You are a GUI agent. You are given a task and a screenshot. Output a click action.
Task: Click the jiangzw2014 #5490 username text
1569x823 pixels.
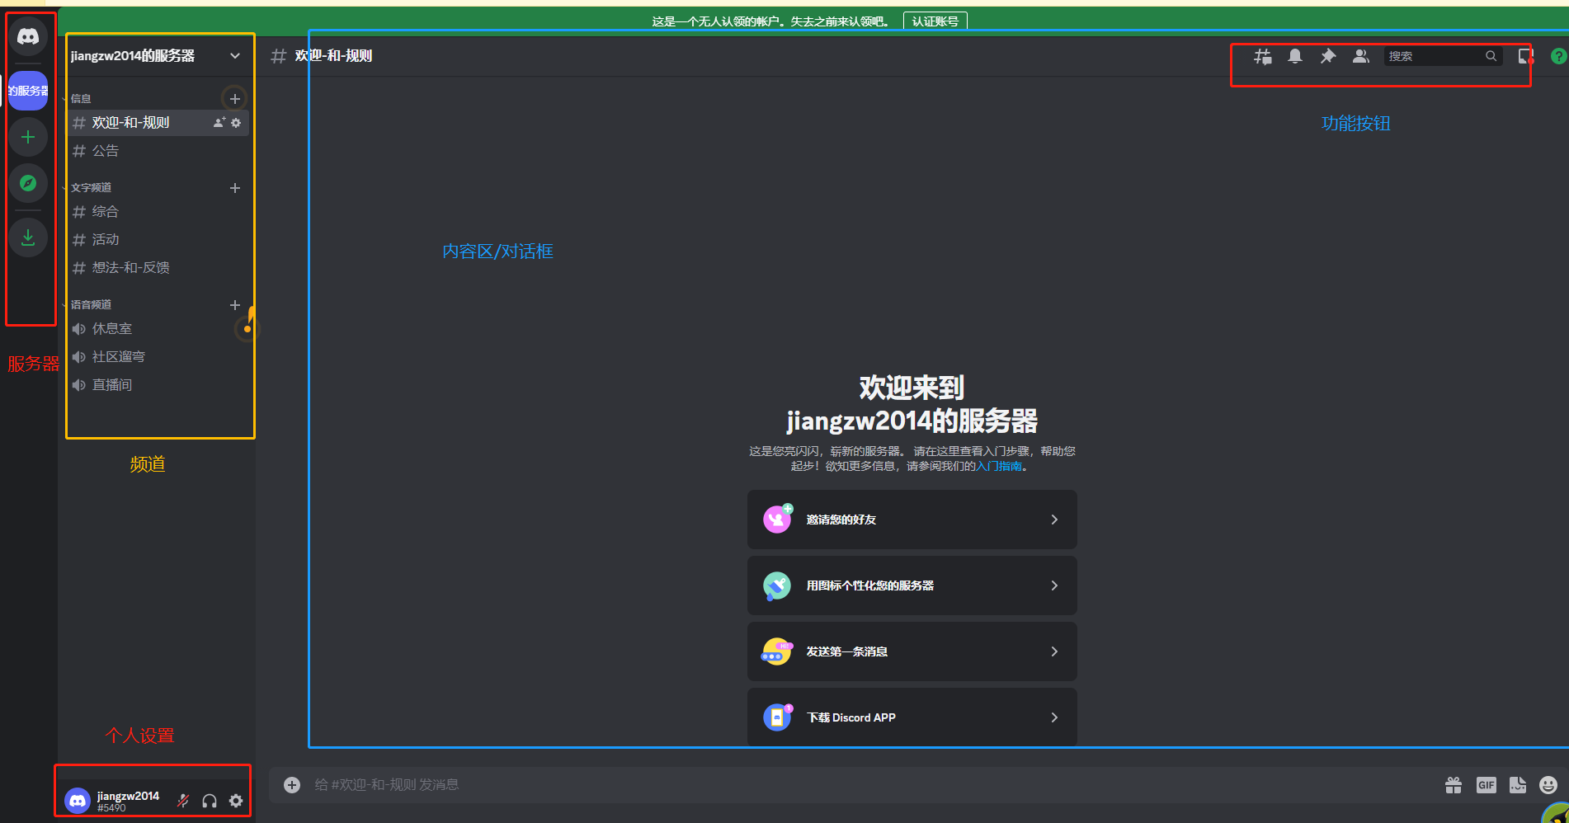tap(128, 801)
